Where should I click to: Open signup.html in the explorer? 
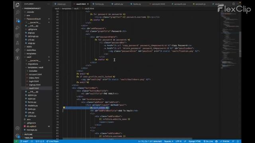[x=35, y=85]
